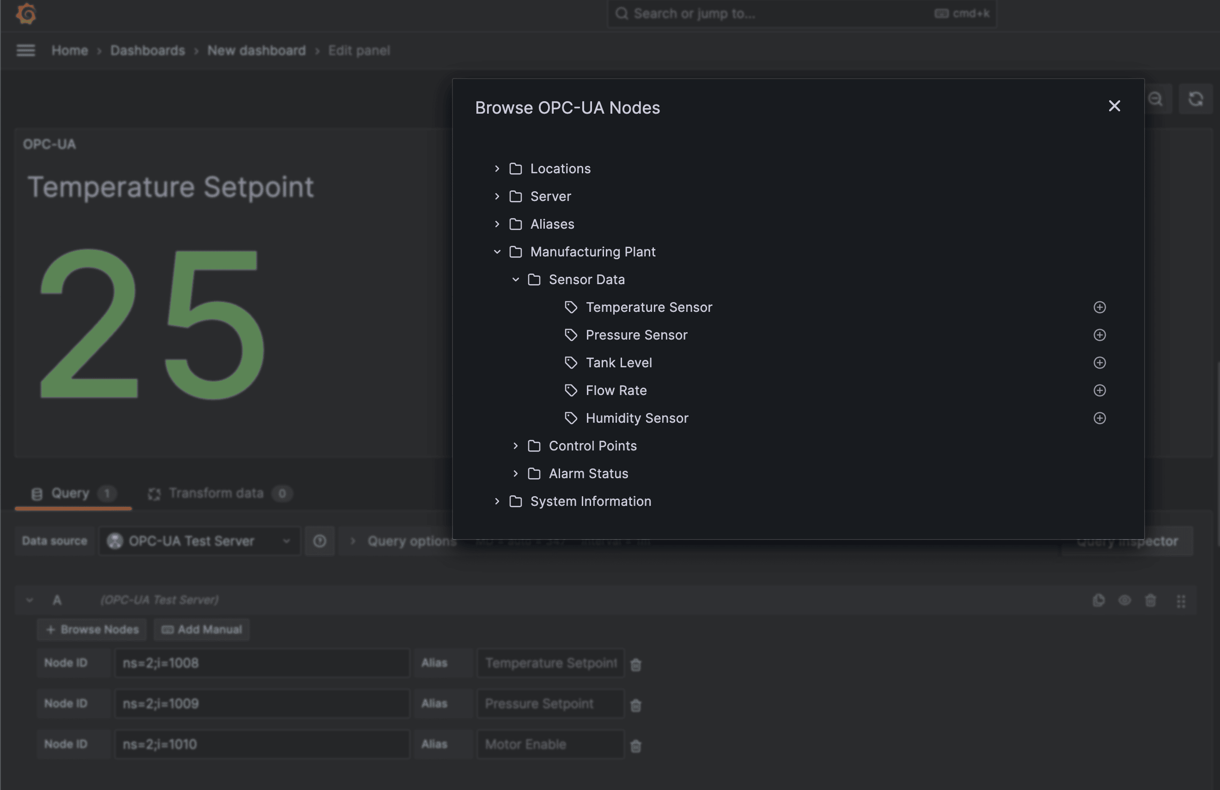Focus the Search or jump to field
Image resolution: width=1220 pixels, height=790 pixels.
click(802, 13)
